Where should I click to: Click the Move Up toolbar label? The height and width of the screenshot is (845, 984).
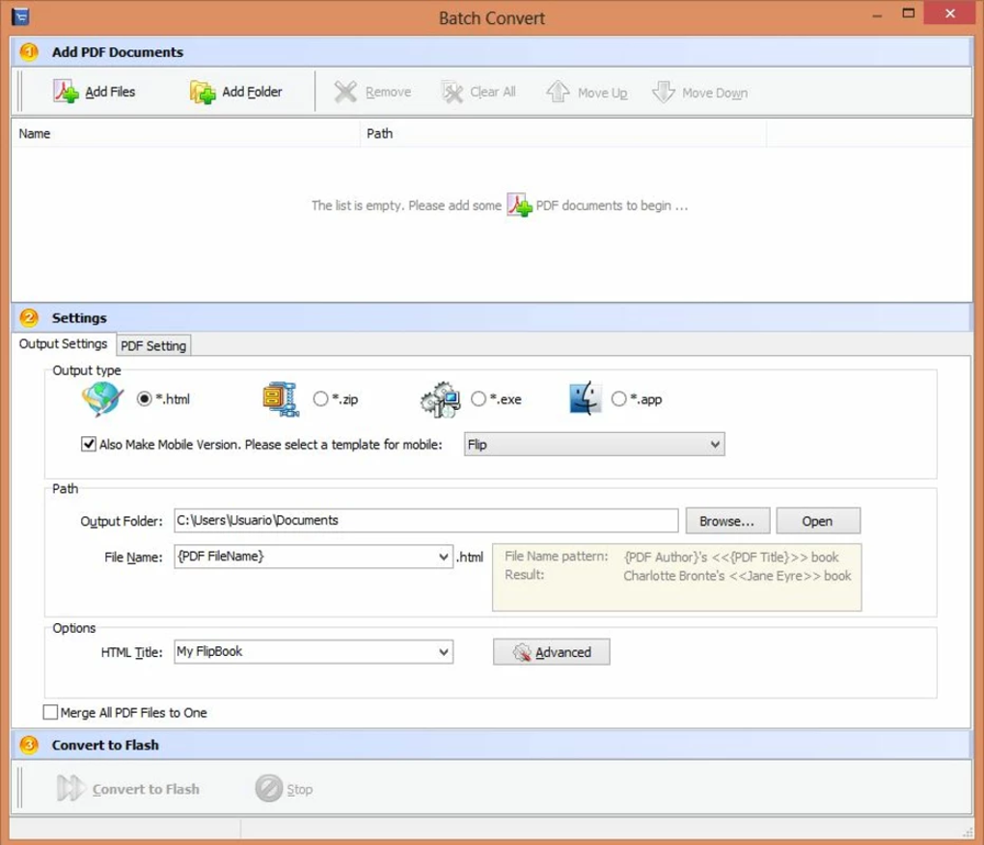tap(602, 93)
